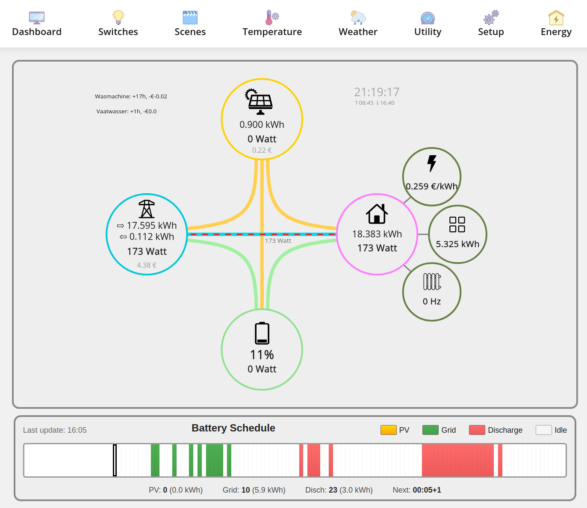This screenshot has width=587, height=508.
Task: Click the green Grid legend swatch
Action: (x=430, y=430)
